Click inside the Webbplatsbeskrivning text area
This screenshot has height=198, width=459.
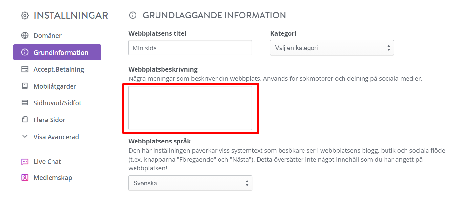point(190,108)
